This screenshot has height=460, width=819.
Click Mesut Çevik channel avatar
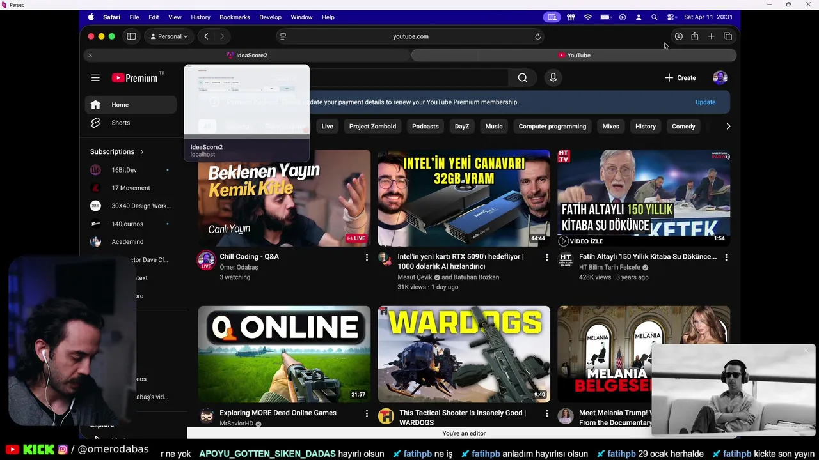(x=385, y=257)
